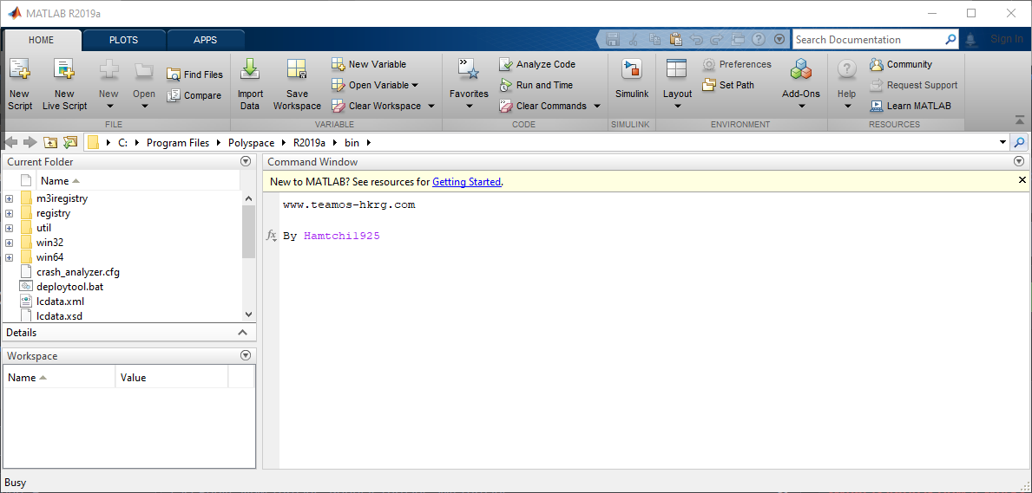Screen dimensions: 1032x493
Task: Open the Community link
Action: pyautogui.click(x=901, y=64)
